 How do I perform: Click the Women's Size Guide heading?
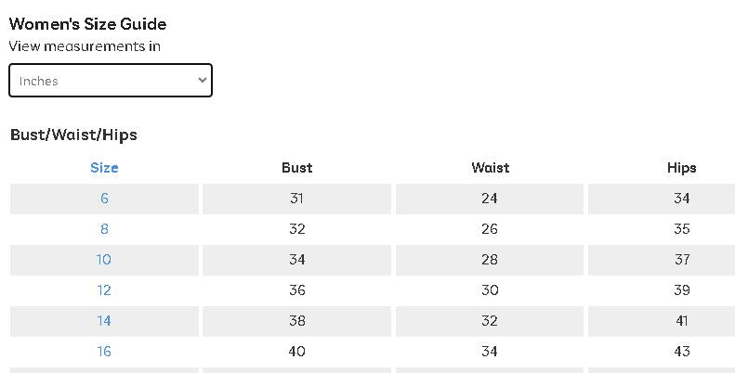point(87,24)
